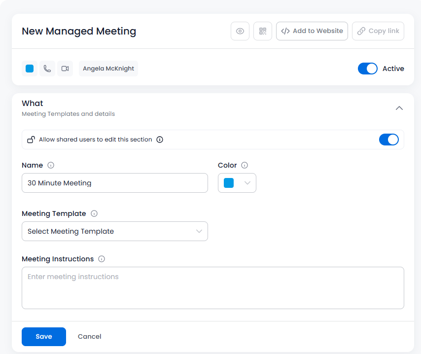Open the Color picker dropdown
The height and width of the screenshot is (354, 421).
coord(237,183)
